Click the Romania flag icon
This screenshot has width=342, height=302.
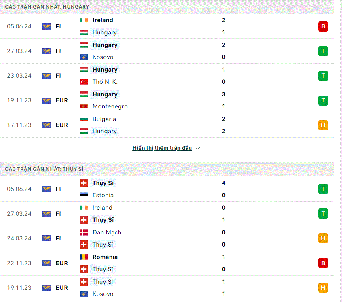coord(84,257)
